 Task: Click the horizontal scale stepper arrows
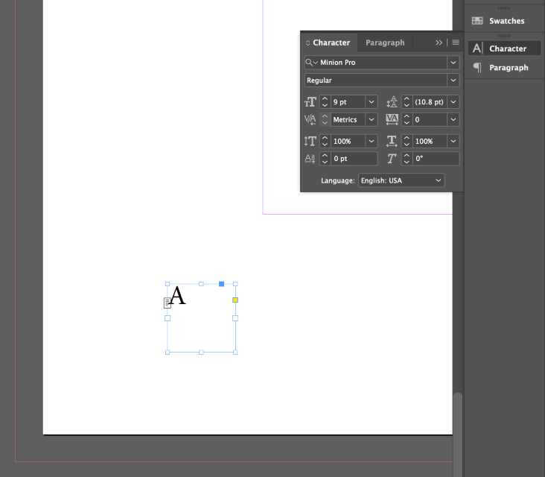(407, 142)
